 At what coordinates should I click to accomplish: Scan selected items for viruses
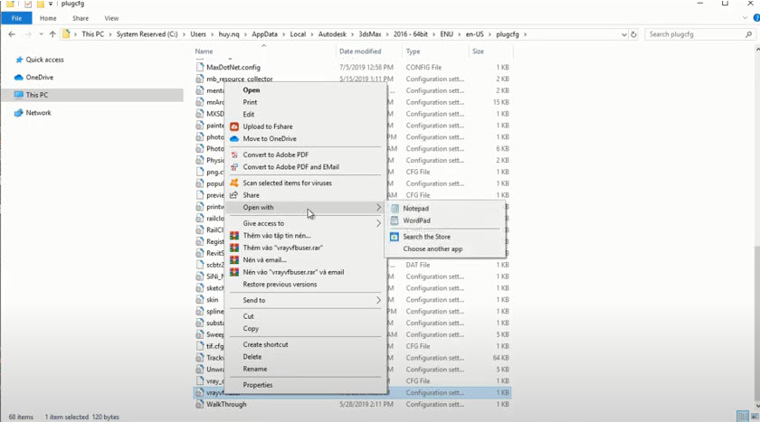point(287,183)
